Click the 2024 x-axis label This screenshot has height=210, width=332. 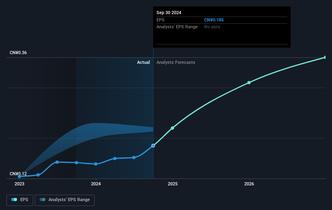[96, 184]
